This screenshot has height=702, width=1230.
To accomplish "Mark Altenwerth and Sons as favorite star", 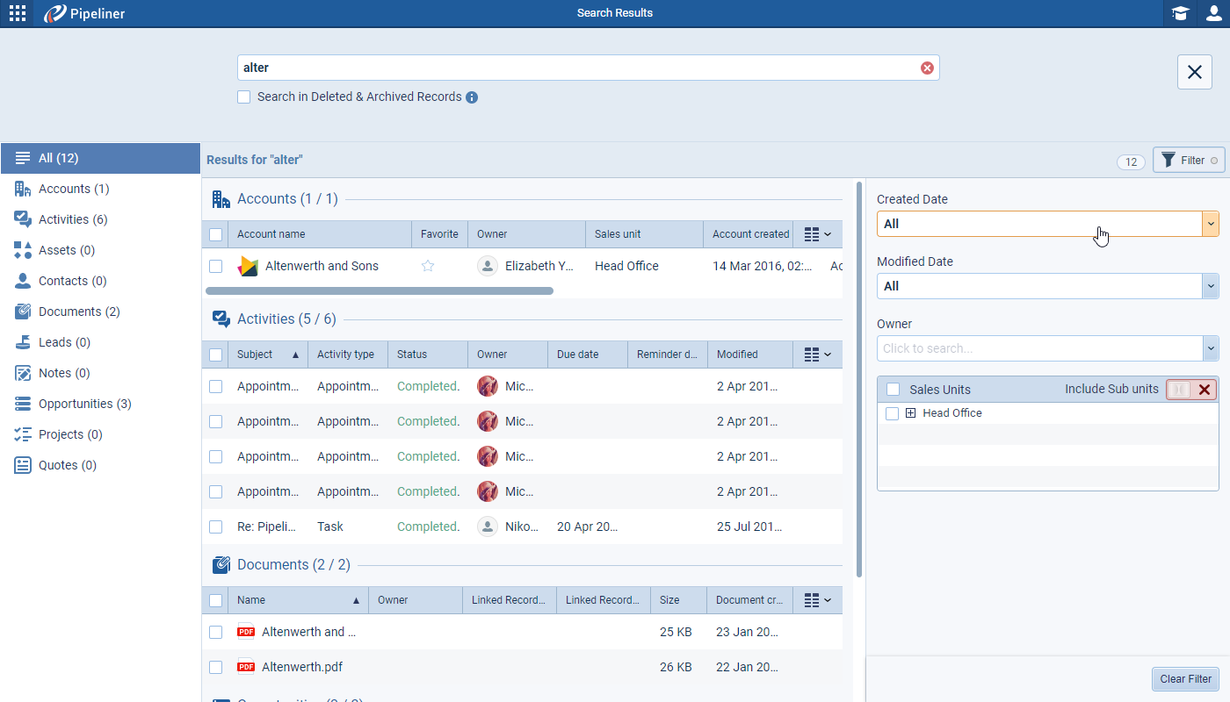I will 428,266.
